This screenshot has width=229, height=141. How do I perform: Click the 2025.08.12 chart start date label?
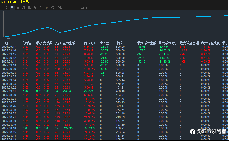[x=9, y=38]
